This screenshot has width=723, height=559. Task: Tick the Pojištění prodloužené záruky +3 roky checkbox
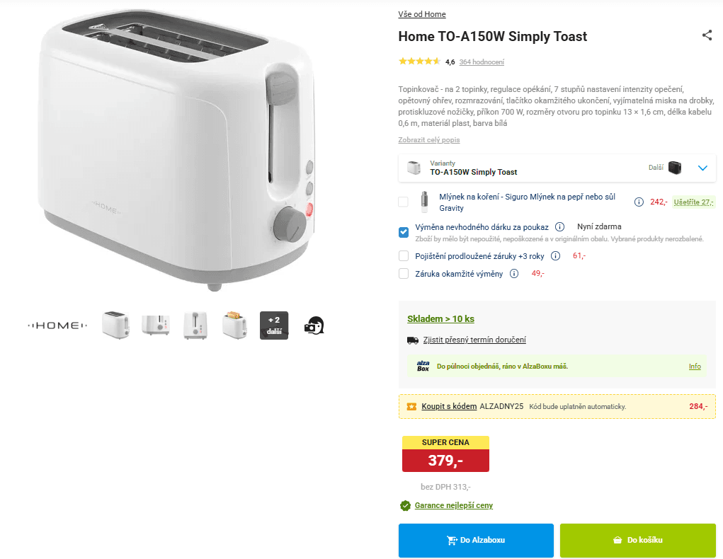pyautogui.click(x=404, y=256)
